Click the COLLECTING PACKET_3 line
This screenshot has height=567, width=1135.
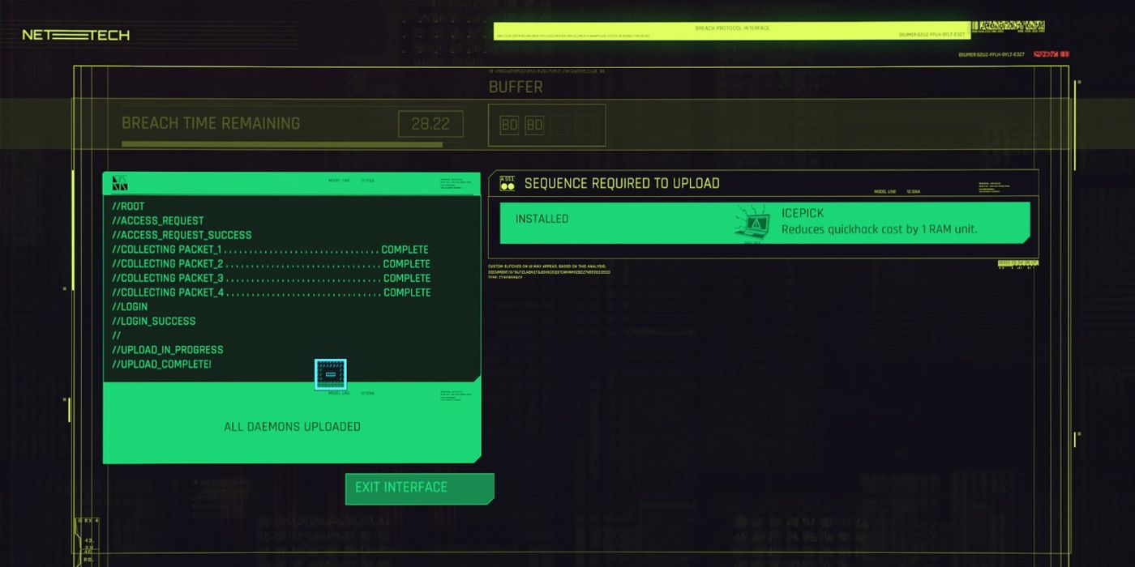271,278
